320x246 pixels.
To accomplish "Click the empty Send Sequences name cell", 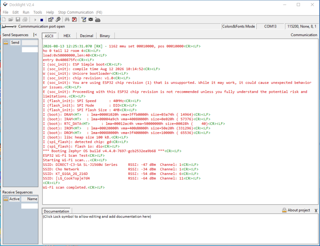I will tap(30, 49).
